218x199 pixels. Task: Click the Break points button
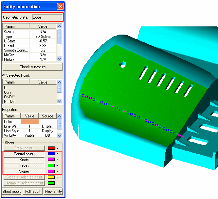24,148
